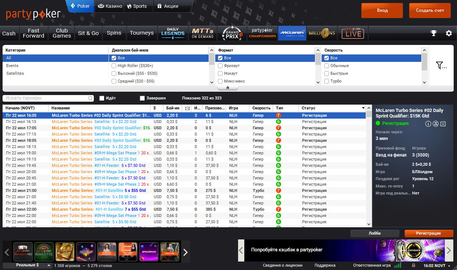This screenshot has height=270, width=457.
Task: Enable the 'Завершен' checkbox
Action: [x=142, y=98]
